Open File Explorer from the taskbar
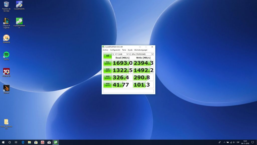The width and height of the screenshot is (257, 145). pyautogui.click(x=30, y=142)
